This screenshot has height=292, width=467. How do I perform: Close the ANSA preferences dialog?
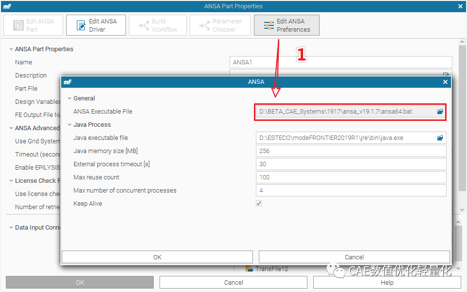tap(445, 82)
